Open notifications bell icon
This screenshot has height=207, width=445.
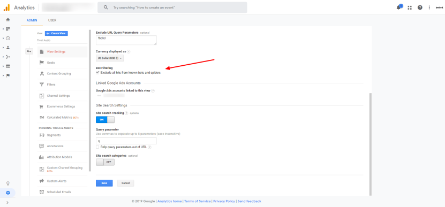pyautogui.click(x=399, y=7)
